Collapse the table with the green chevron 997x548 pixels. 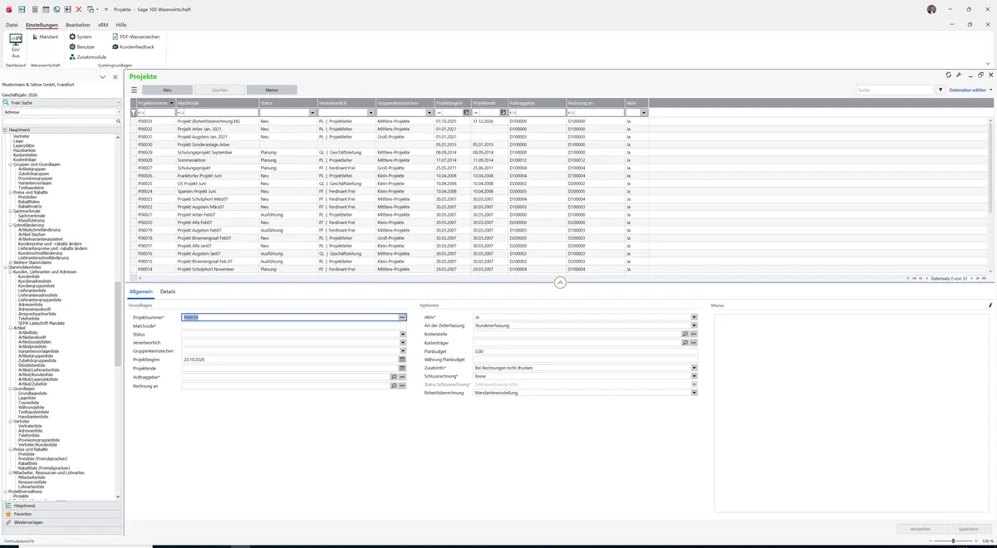click(560, 283)
